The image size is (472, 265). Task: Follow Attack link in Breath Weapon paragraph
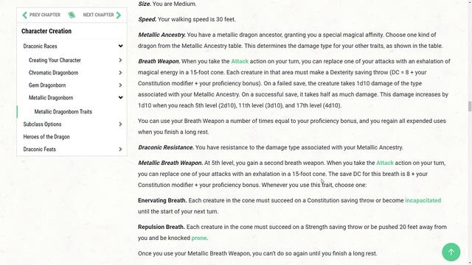[240, 61]
